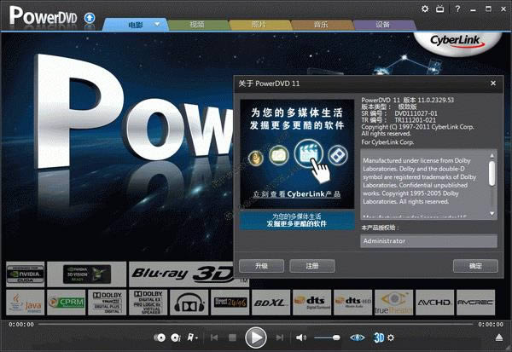Switch to TV mode icon in title bar

pyautogui.click(x=441, y=9)
